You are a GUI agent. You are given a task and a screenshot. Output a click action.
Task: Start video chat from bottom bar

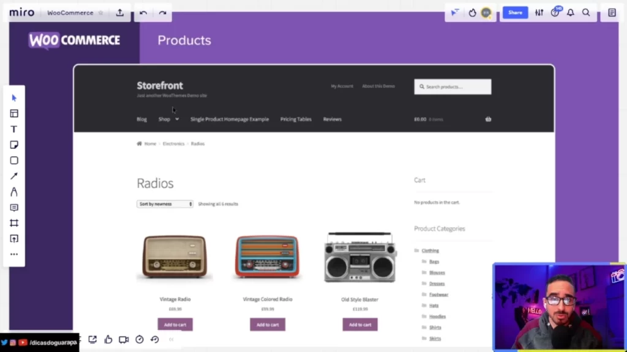click(x=124, y=340)
